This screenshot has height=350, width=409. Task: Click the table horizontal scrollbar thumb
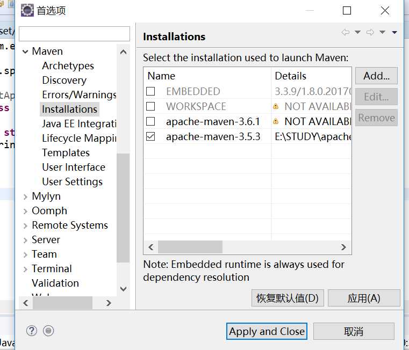(x=190, y=247)
